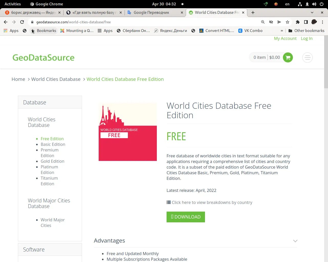Open Platinum Edition in sidebar

click(49, 170)
